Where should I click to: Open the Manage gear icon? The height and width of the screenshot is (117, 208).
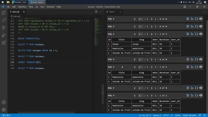point(4,110)
